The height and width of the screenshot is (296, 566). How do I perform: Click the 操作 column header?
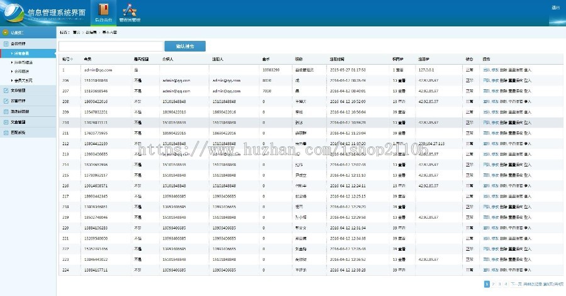pyautogui.click(x=487, y=59)
